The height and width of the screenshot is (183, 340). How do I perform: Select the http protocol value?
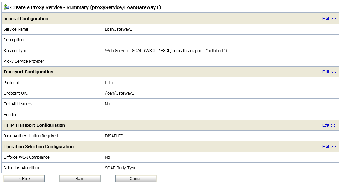click(x=109, y=83)
